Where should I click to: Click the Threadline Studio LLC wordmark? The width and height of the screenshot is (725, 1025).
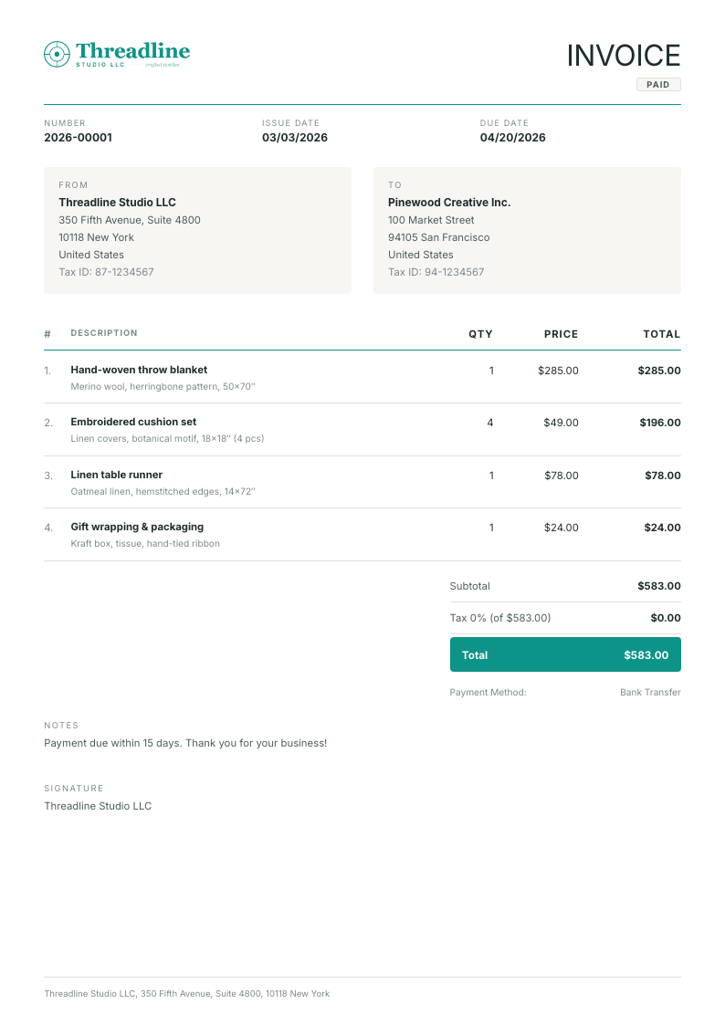(132, 54)
